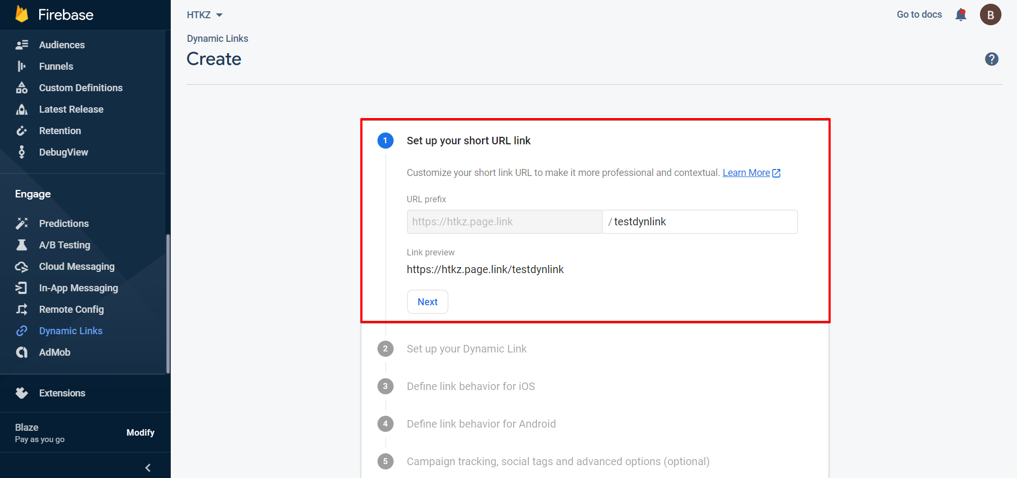This screenshot has width=1017, height=478.
Task: Click the Predictions magic wand icon
Action: 21,223
